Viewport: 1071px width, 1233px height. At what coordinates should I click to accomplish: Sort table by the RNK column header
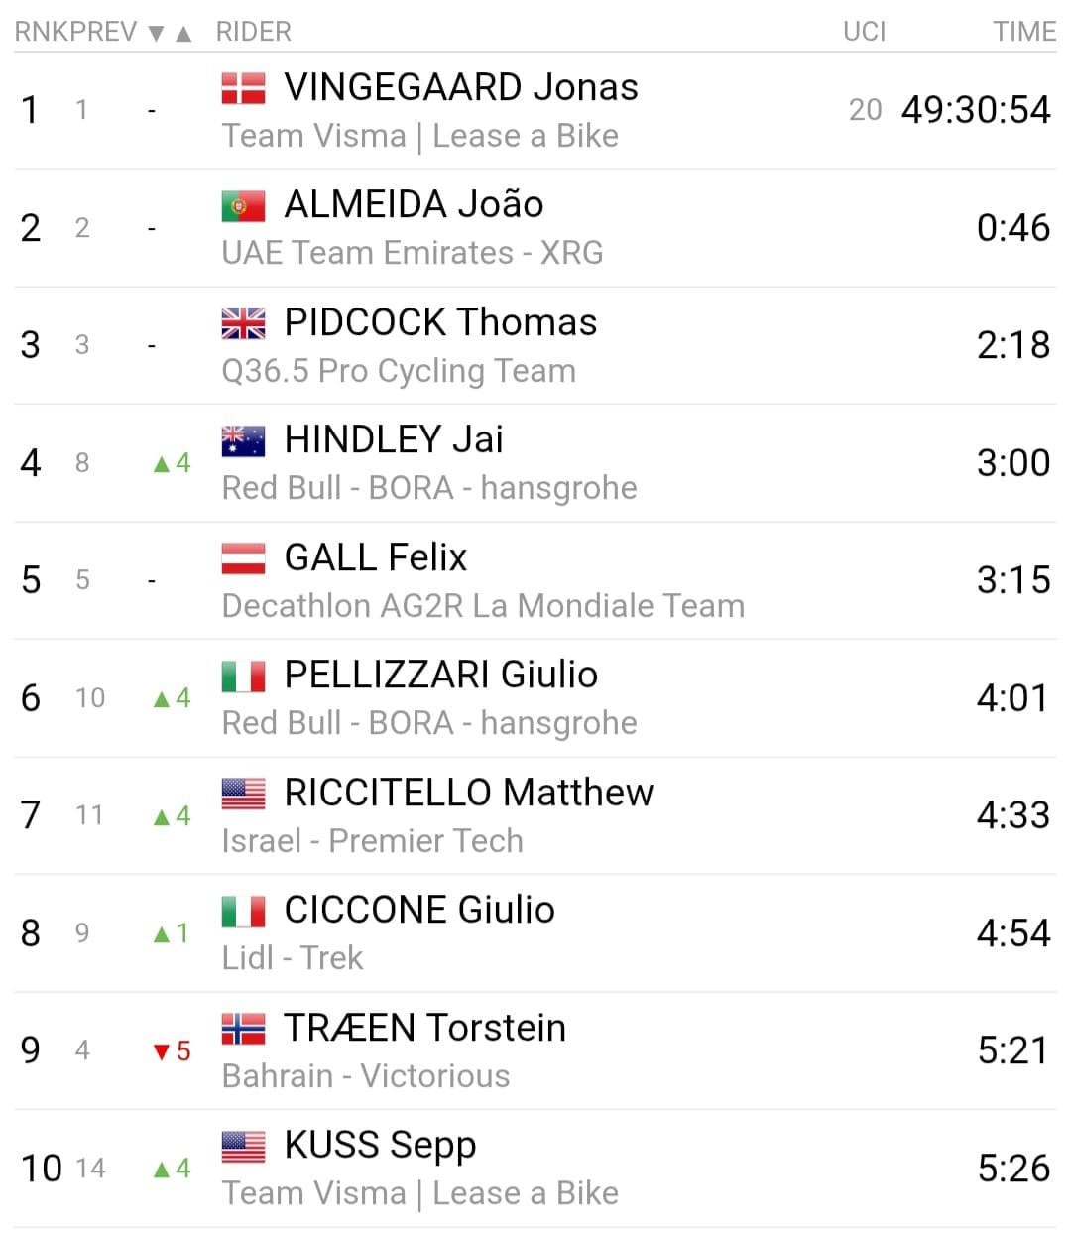click(36, 32)
